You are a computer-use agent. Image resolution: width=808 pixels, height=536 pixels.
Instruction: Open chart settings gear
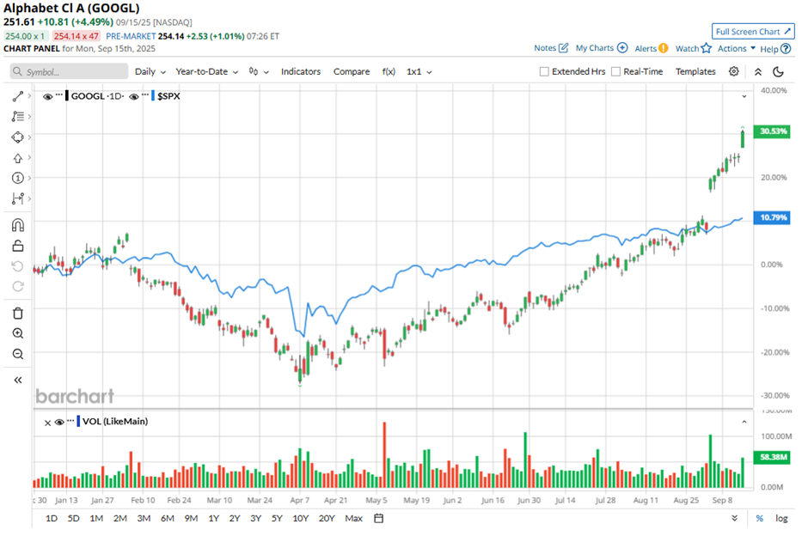[x=734, y=71]
